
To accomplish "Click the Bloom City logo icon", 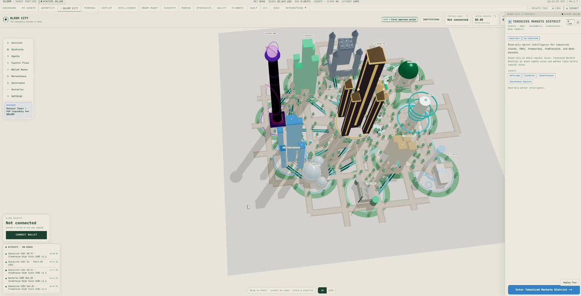I will pyautogui.click(x=5, y=19).
